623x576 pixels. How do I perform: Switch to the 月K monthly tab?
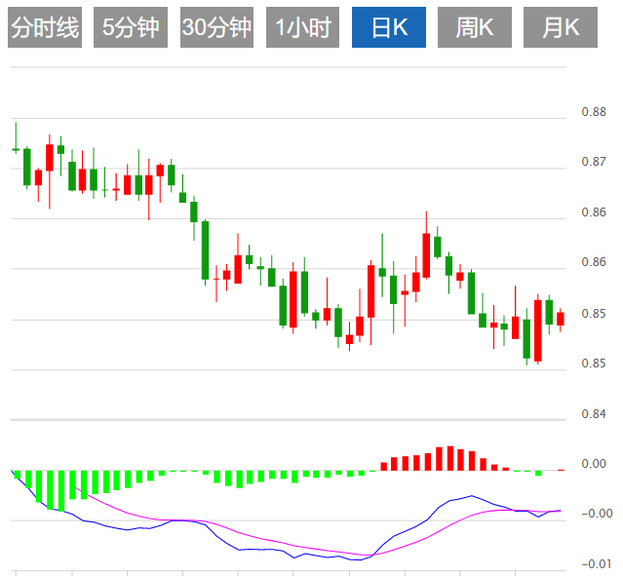[561, 27]
